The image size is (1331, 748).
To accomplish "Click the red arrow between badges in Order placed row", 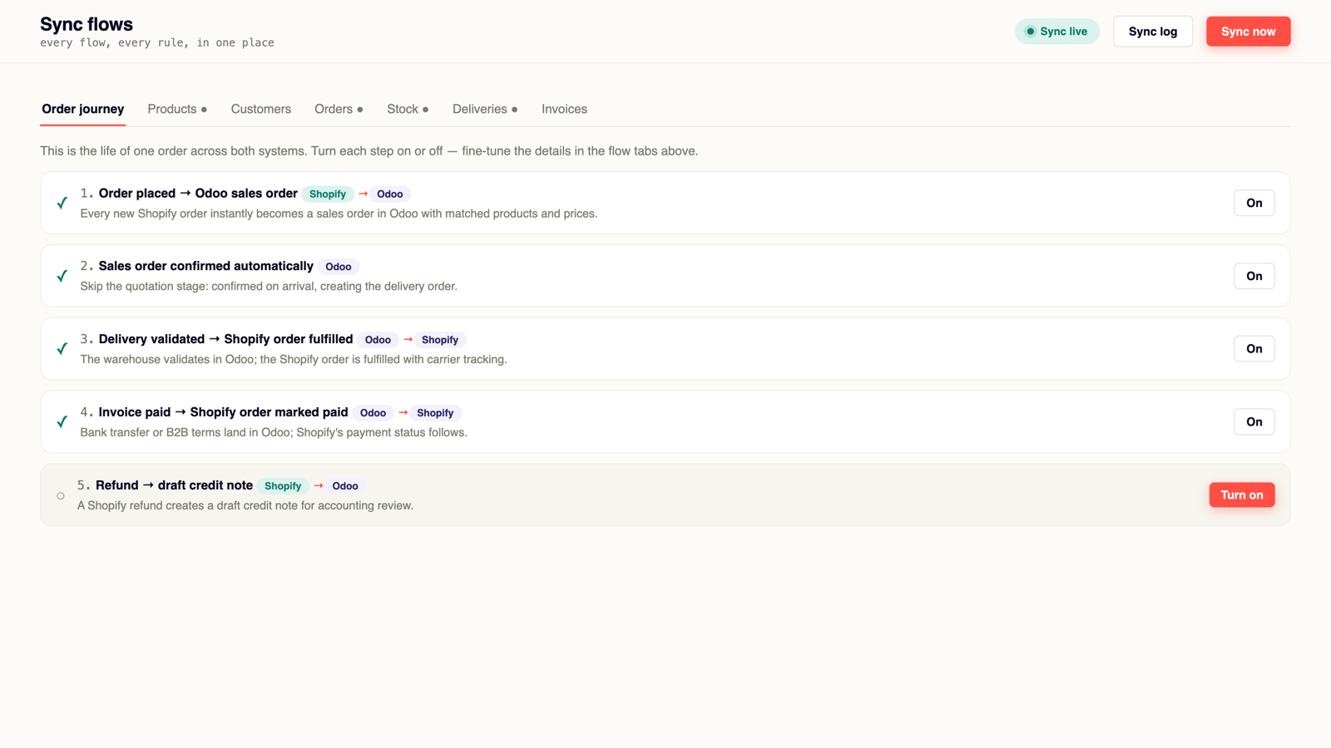I will [x=364, y=194].
